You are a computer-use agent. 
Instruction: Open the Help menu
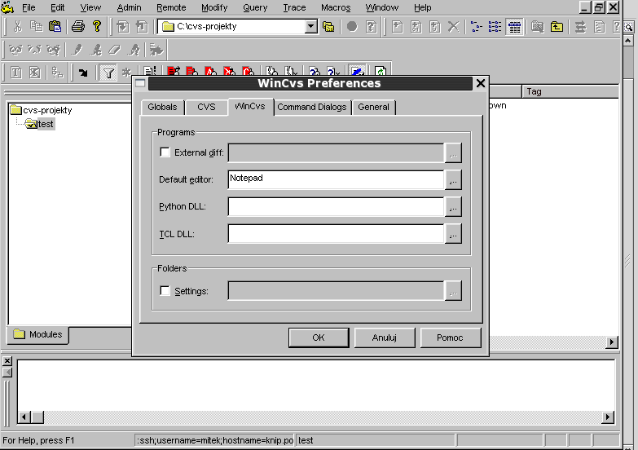(423, 7)
